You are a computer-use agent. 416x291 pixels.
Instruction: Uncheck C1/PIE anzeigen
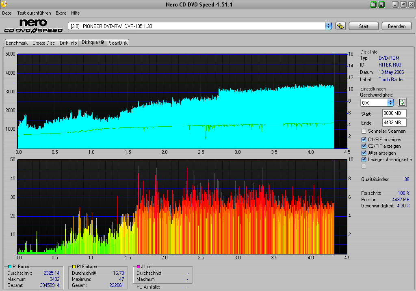[364, 140]
